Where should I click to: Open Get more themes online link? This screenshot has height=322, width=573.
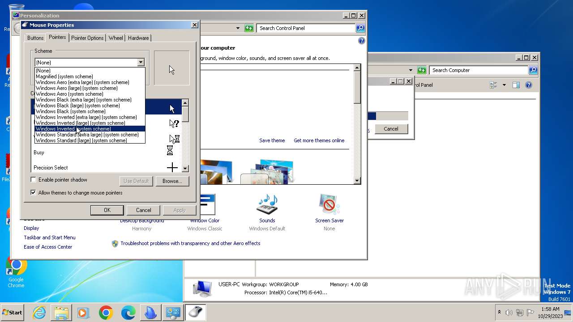(319, 140)
